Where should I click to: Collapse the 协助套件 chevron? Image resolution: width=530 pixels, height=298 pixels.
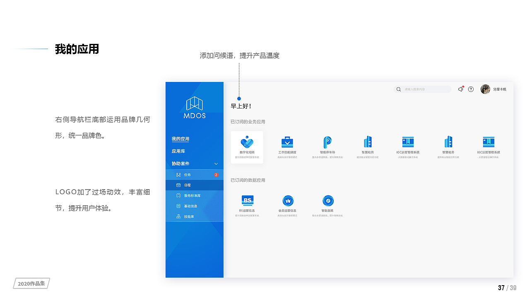216,164
